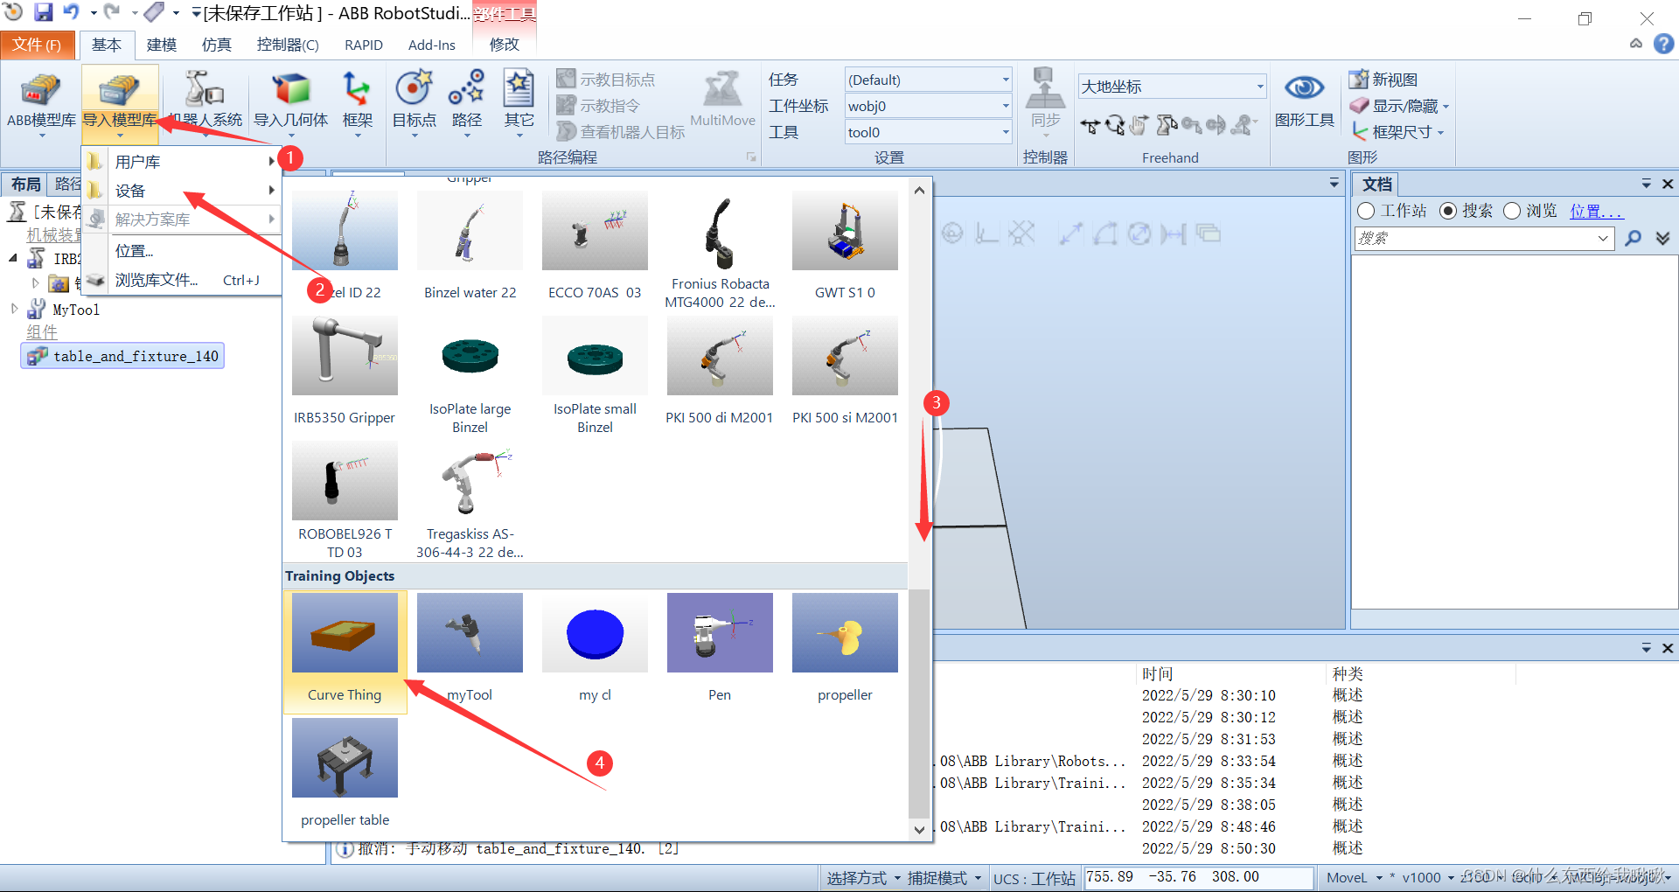Close the 文档 panel
This screenshot has width=1679, height=892.
pyautogui.click(x=1667, y=184)
